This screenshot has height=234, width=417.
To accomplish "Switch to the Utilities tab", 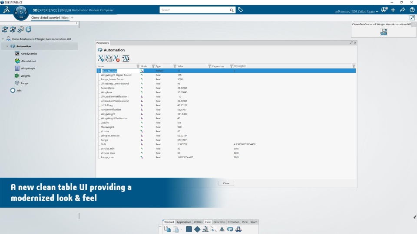I will click(198, 222).
